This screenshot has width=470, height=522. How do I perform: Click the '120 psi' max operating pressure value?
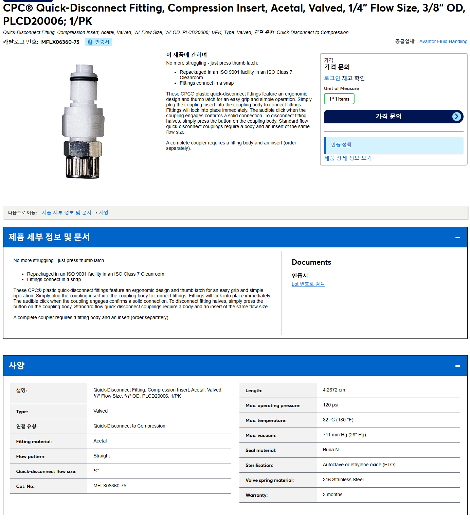[x=330, y=405]
